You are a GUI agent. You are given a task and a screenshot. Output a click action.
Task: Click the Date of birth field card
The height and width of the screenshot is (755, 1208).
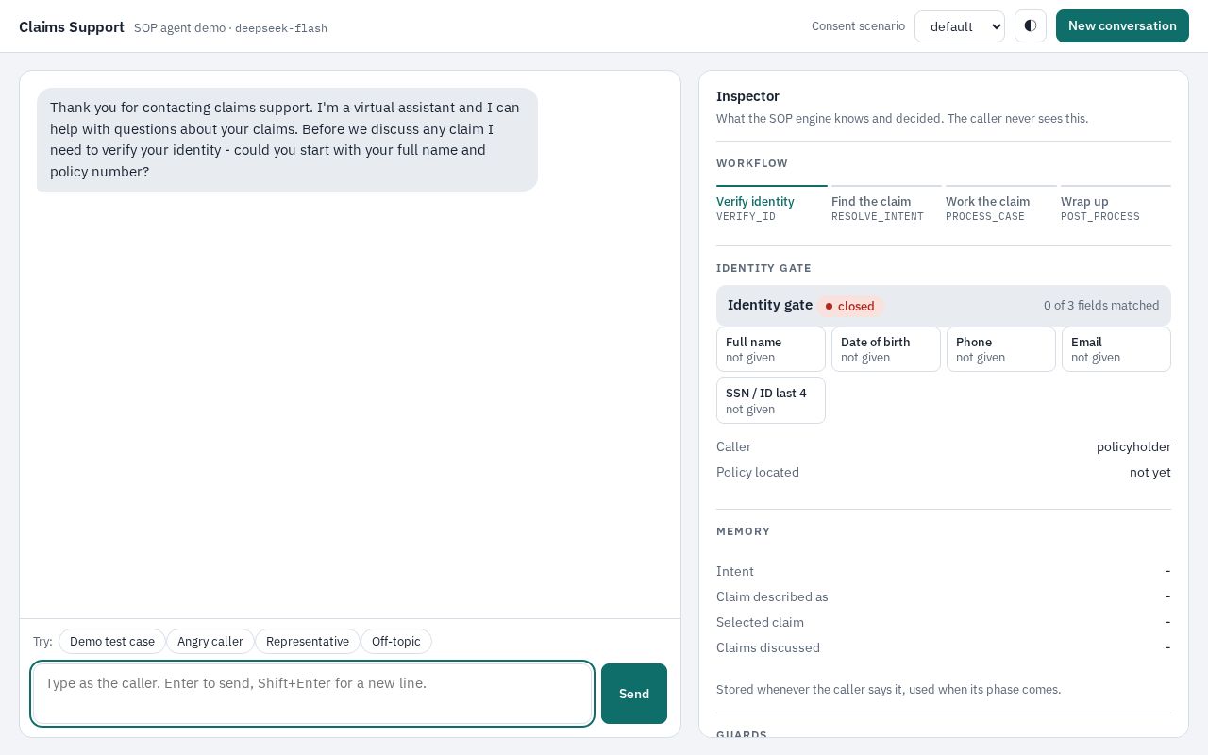click(886, 349)
